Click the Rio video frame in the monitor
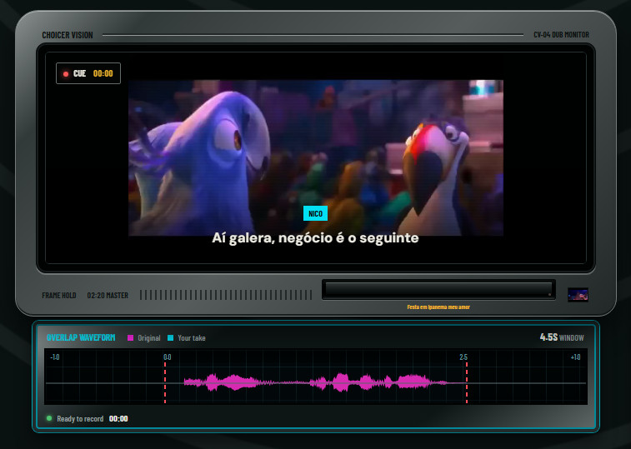The image size is (631, 449). (x=316, y=157)
